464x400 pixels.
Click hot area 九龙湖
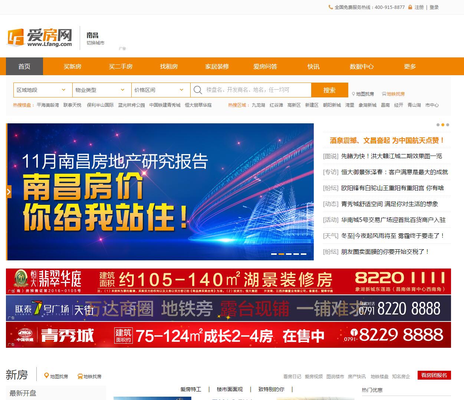click(x=259, y=105)
